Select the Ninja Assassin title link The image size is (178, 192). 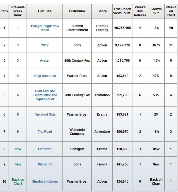tap(45, 76)
